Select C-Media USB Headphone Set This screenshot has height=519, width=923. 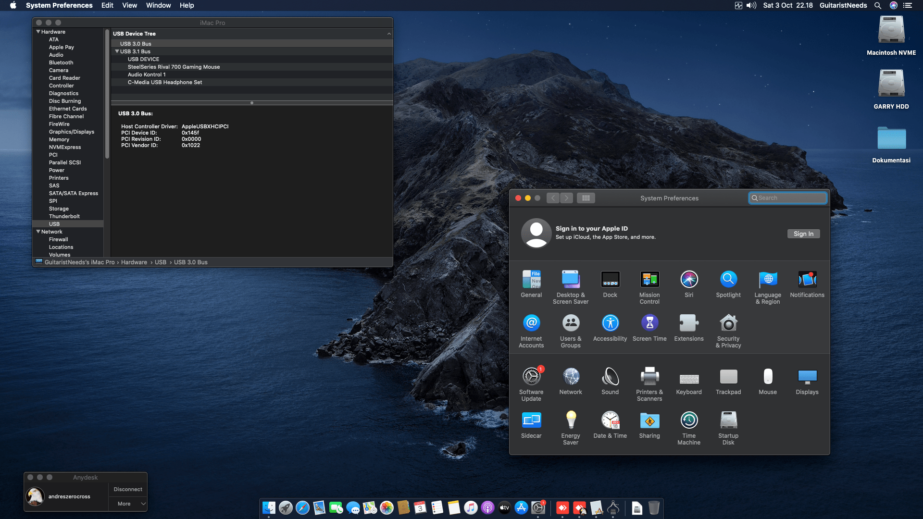252,82
